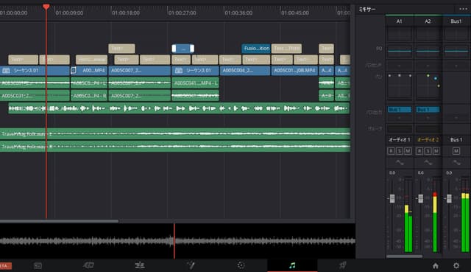
Task: Click the オーディオ 1 track name
Action: pos(400,139)
